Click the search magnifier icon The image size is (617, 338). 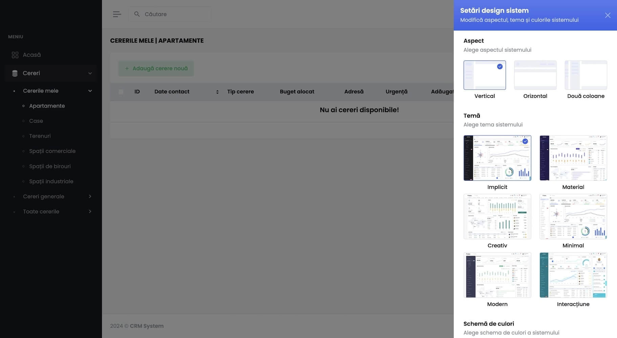point(137,14)
